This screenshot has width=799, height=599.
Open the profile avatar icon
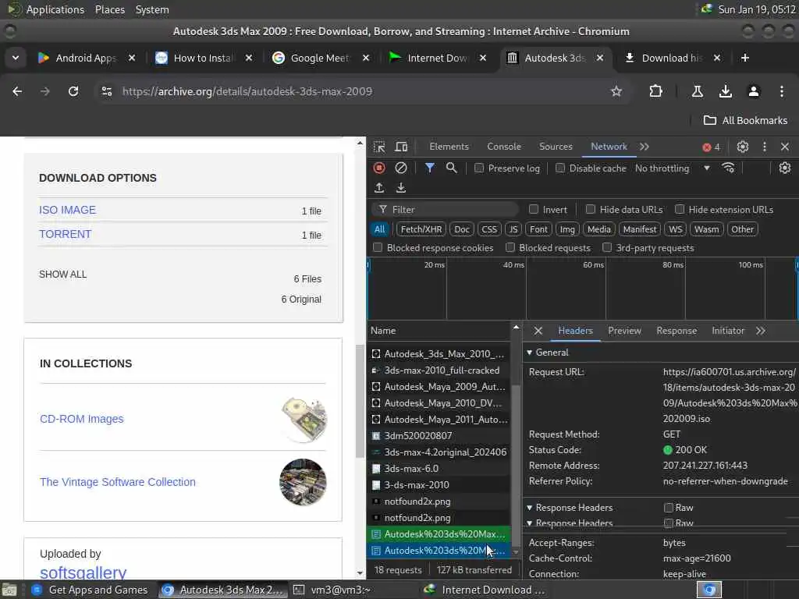coord(754,91)
